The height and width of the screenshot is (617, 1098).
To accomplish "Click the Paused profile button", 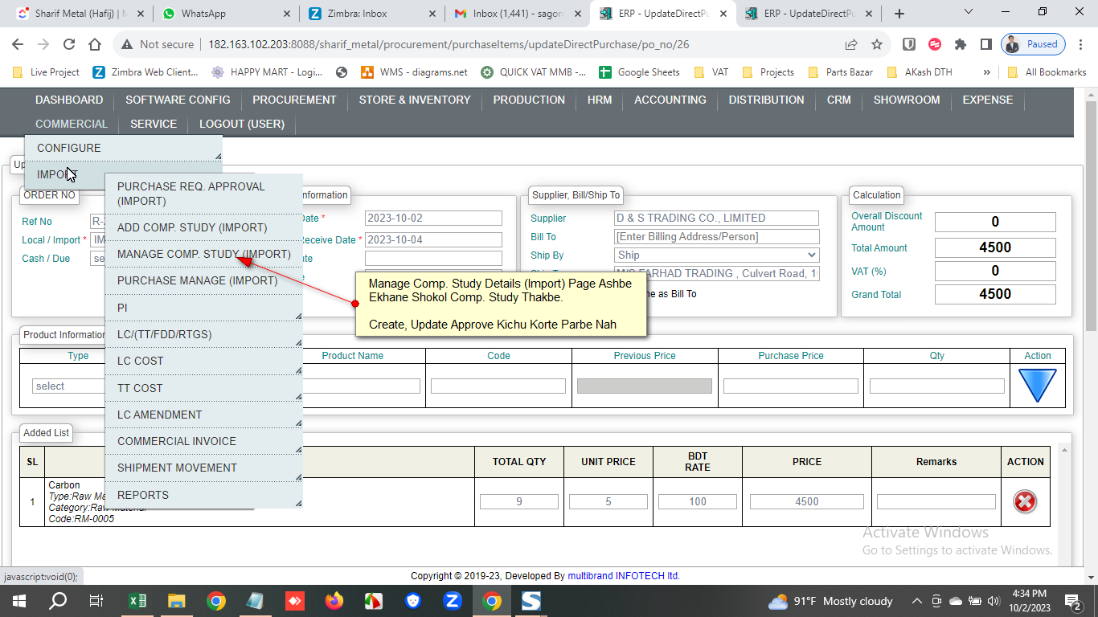I will tap(1033, 45).
